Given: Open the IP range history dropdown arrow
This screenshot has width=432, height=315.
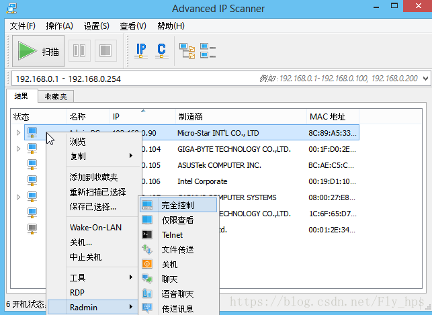Looking at the screenshot, I should pos(425,79).
